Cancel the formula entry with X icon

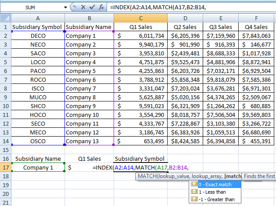(83, 7)
